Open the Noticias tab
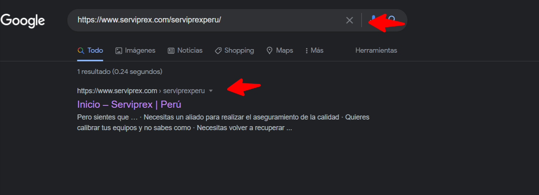This screenshot has height=195, width=539. [185, 50]
